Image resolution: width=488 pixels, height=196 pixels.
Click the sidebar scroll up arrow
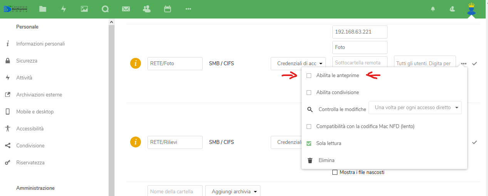112,22
